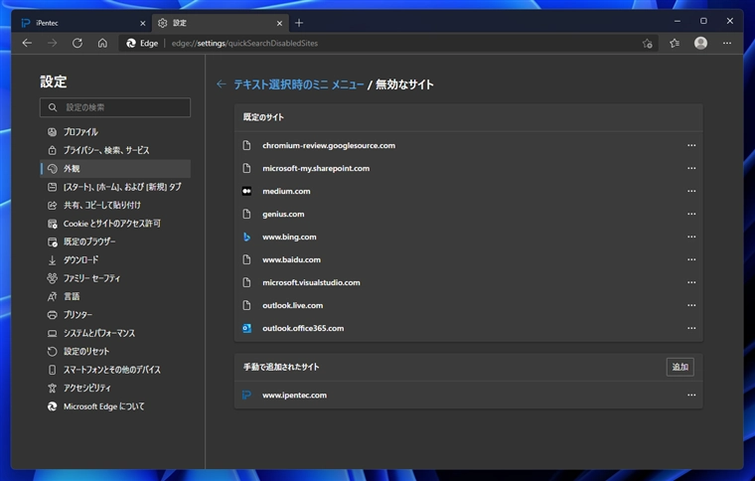Viewport: 755px width, 481px height.
Task: Open more options for www.baidu.com
Action: pos(691,259)
